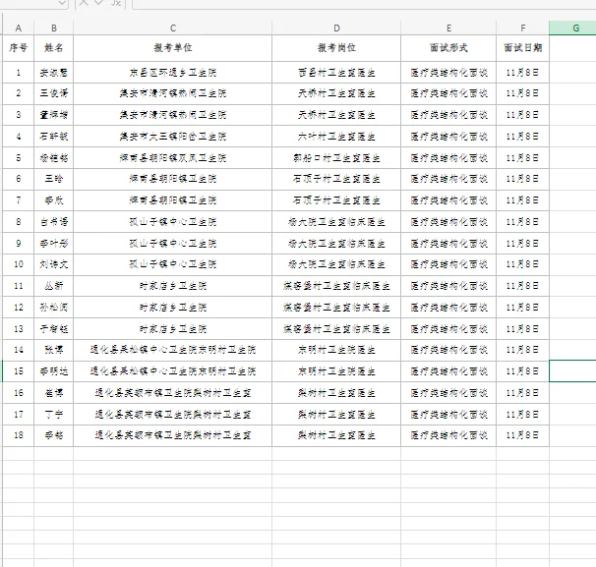Viewport: 596px width, 567px height.
Task: Click column C unit cell in serial 16 row
Action: [x=172, y=393]
